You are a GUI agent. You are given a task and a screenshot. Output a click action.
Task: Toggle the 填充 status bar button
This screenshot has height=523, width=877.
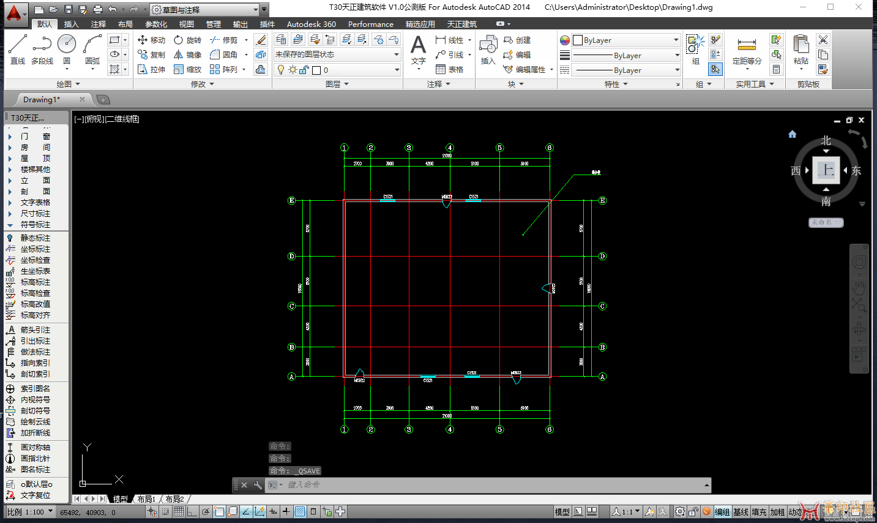(x=759, y=512)
